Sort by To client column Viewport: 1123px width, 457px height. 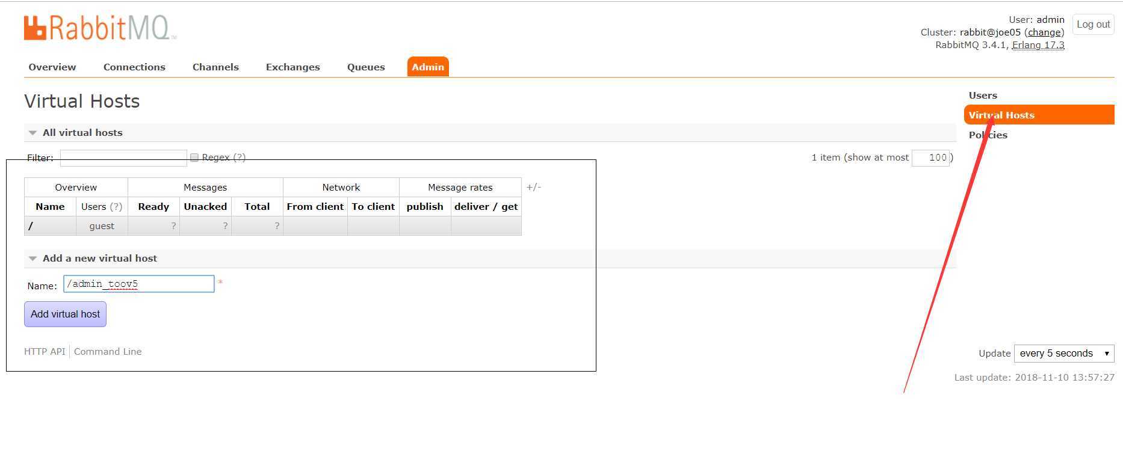point(373,206)
